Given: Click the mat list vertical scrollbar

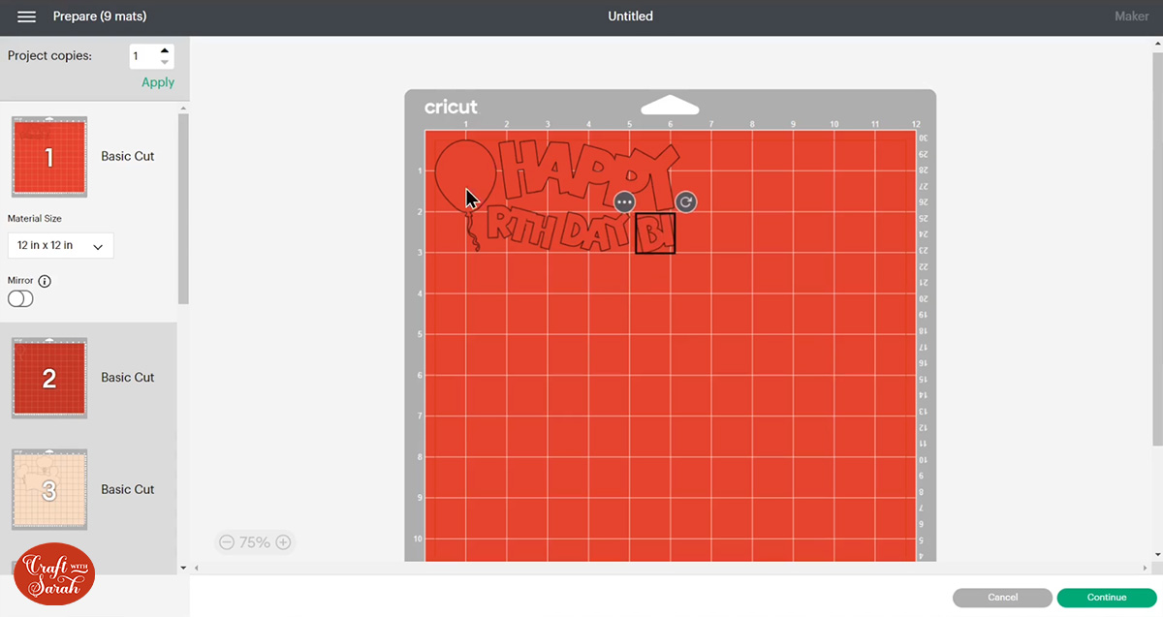Looking at the screenshot, I should point(183,209).
